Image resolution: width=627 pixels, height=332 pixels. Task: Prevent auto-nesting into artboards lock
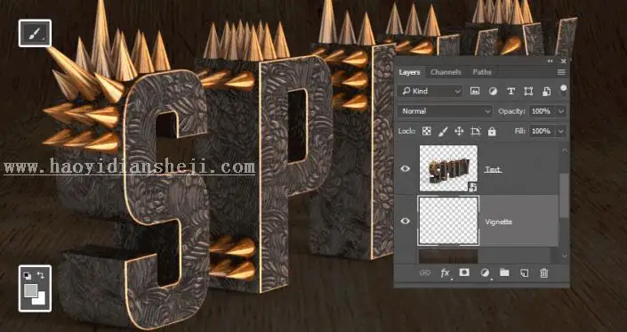click(x=476, y=131)
